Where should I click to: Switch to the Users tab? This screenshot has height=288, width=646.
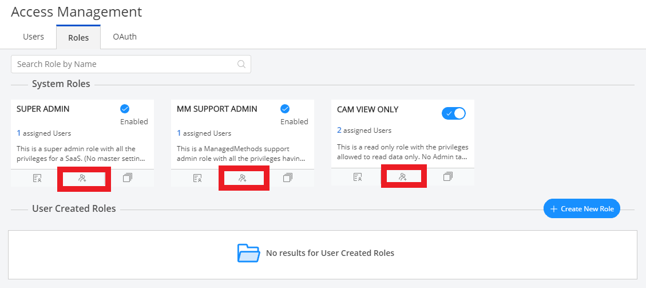tap(33, 37)
